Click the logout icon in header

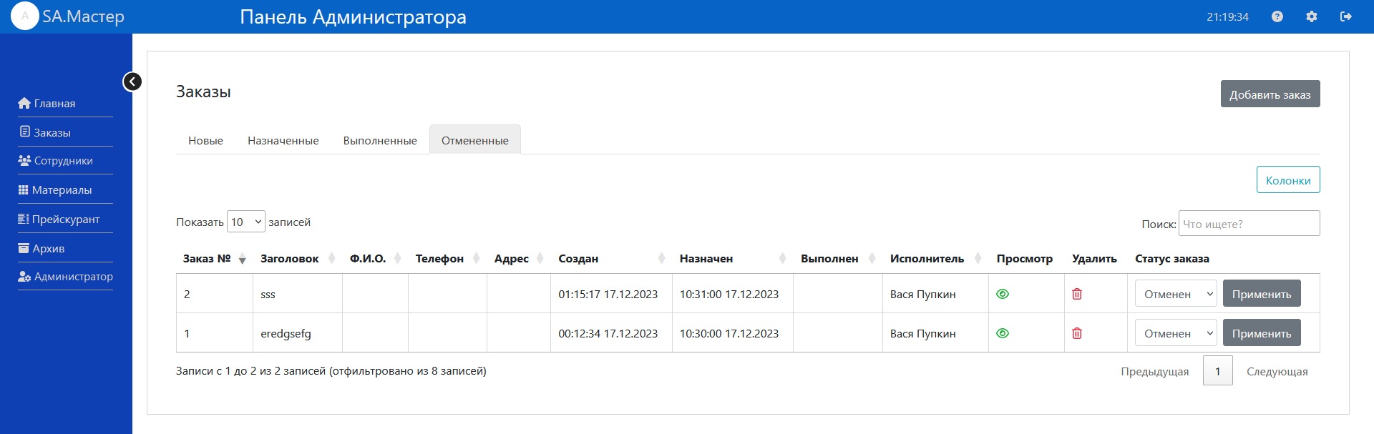pyautogui.click(x=1345, y=16)
